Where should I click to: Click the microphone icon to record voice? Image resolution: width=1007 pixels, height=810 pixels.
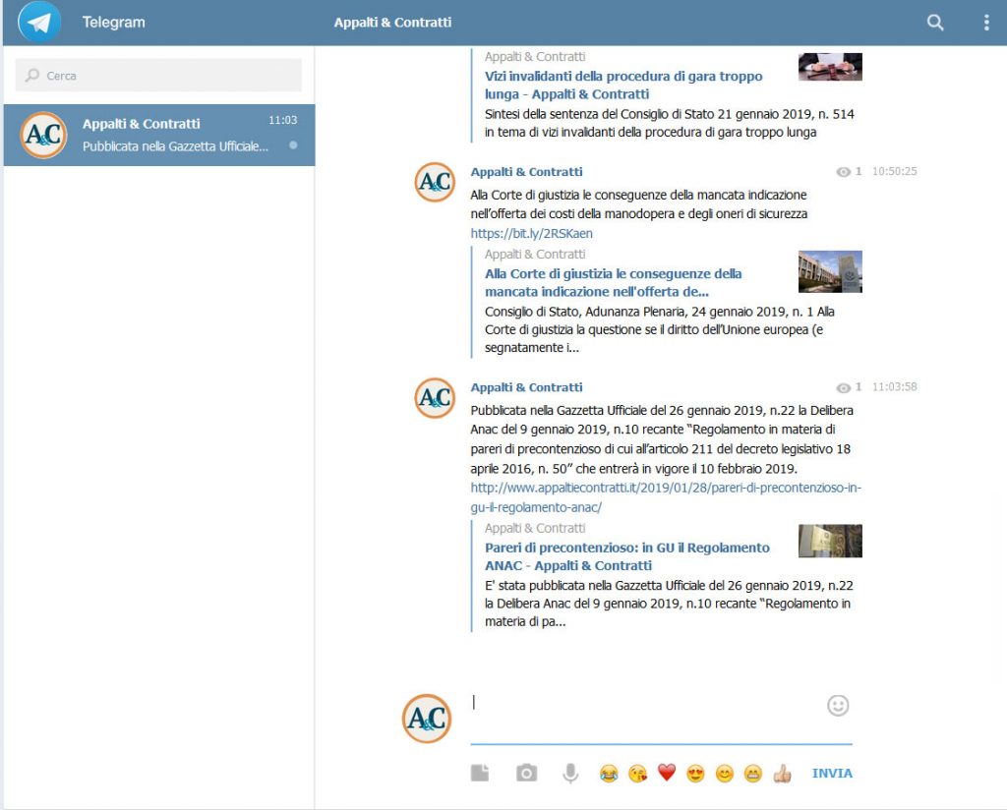pyautogui.click(x=570, y=774)
